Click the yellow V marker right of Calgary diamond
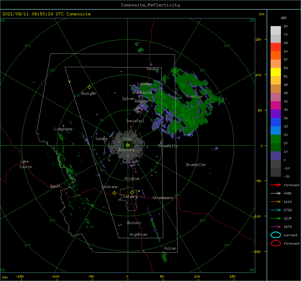Viewport: 301px width, 281px height. pyautogui.click(x=139, y=191)
